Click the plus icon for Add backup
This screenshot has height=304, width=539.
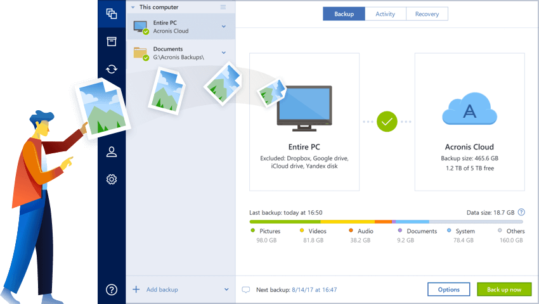(136, 289)
